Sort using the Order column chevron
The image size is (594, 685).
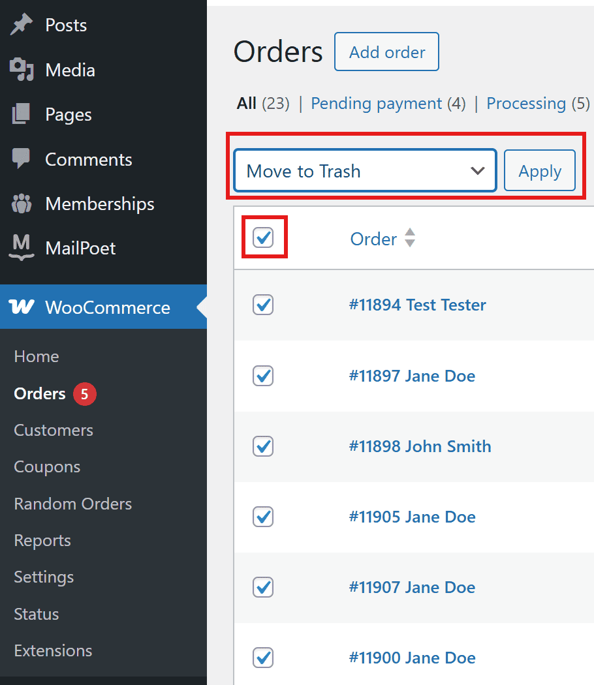[409, 238]
